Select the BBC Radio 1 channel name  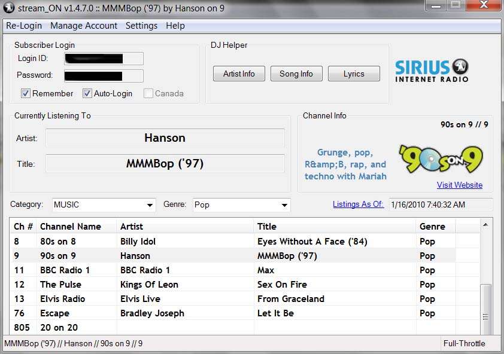pyautogui.click(x=65, y=270)
